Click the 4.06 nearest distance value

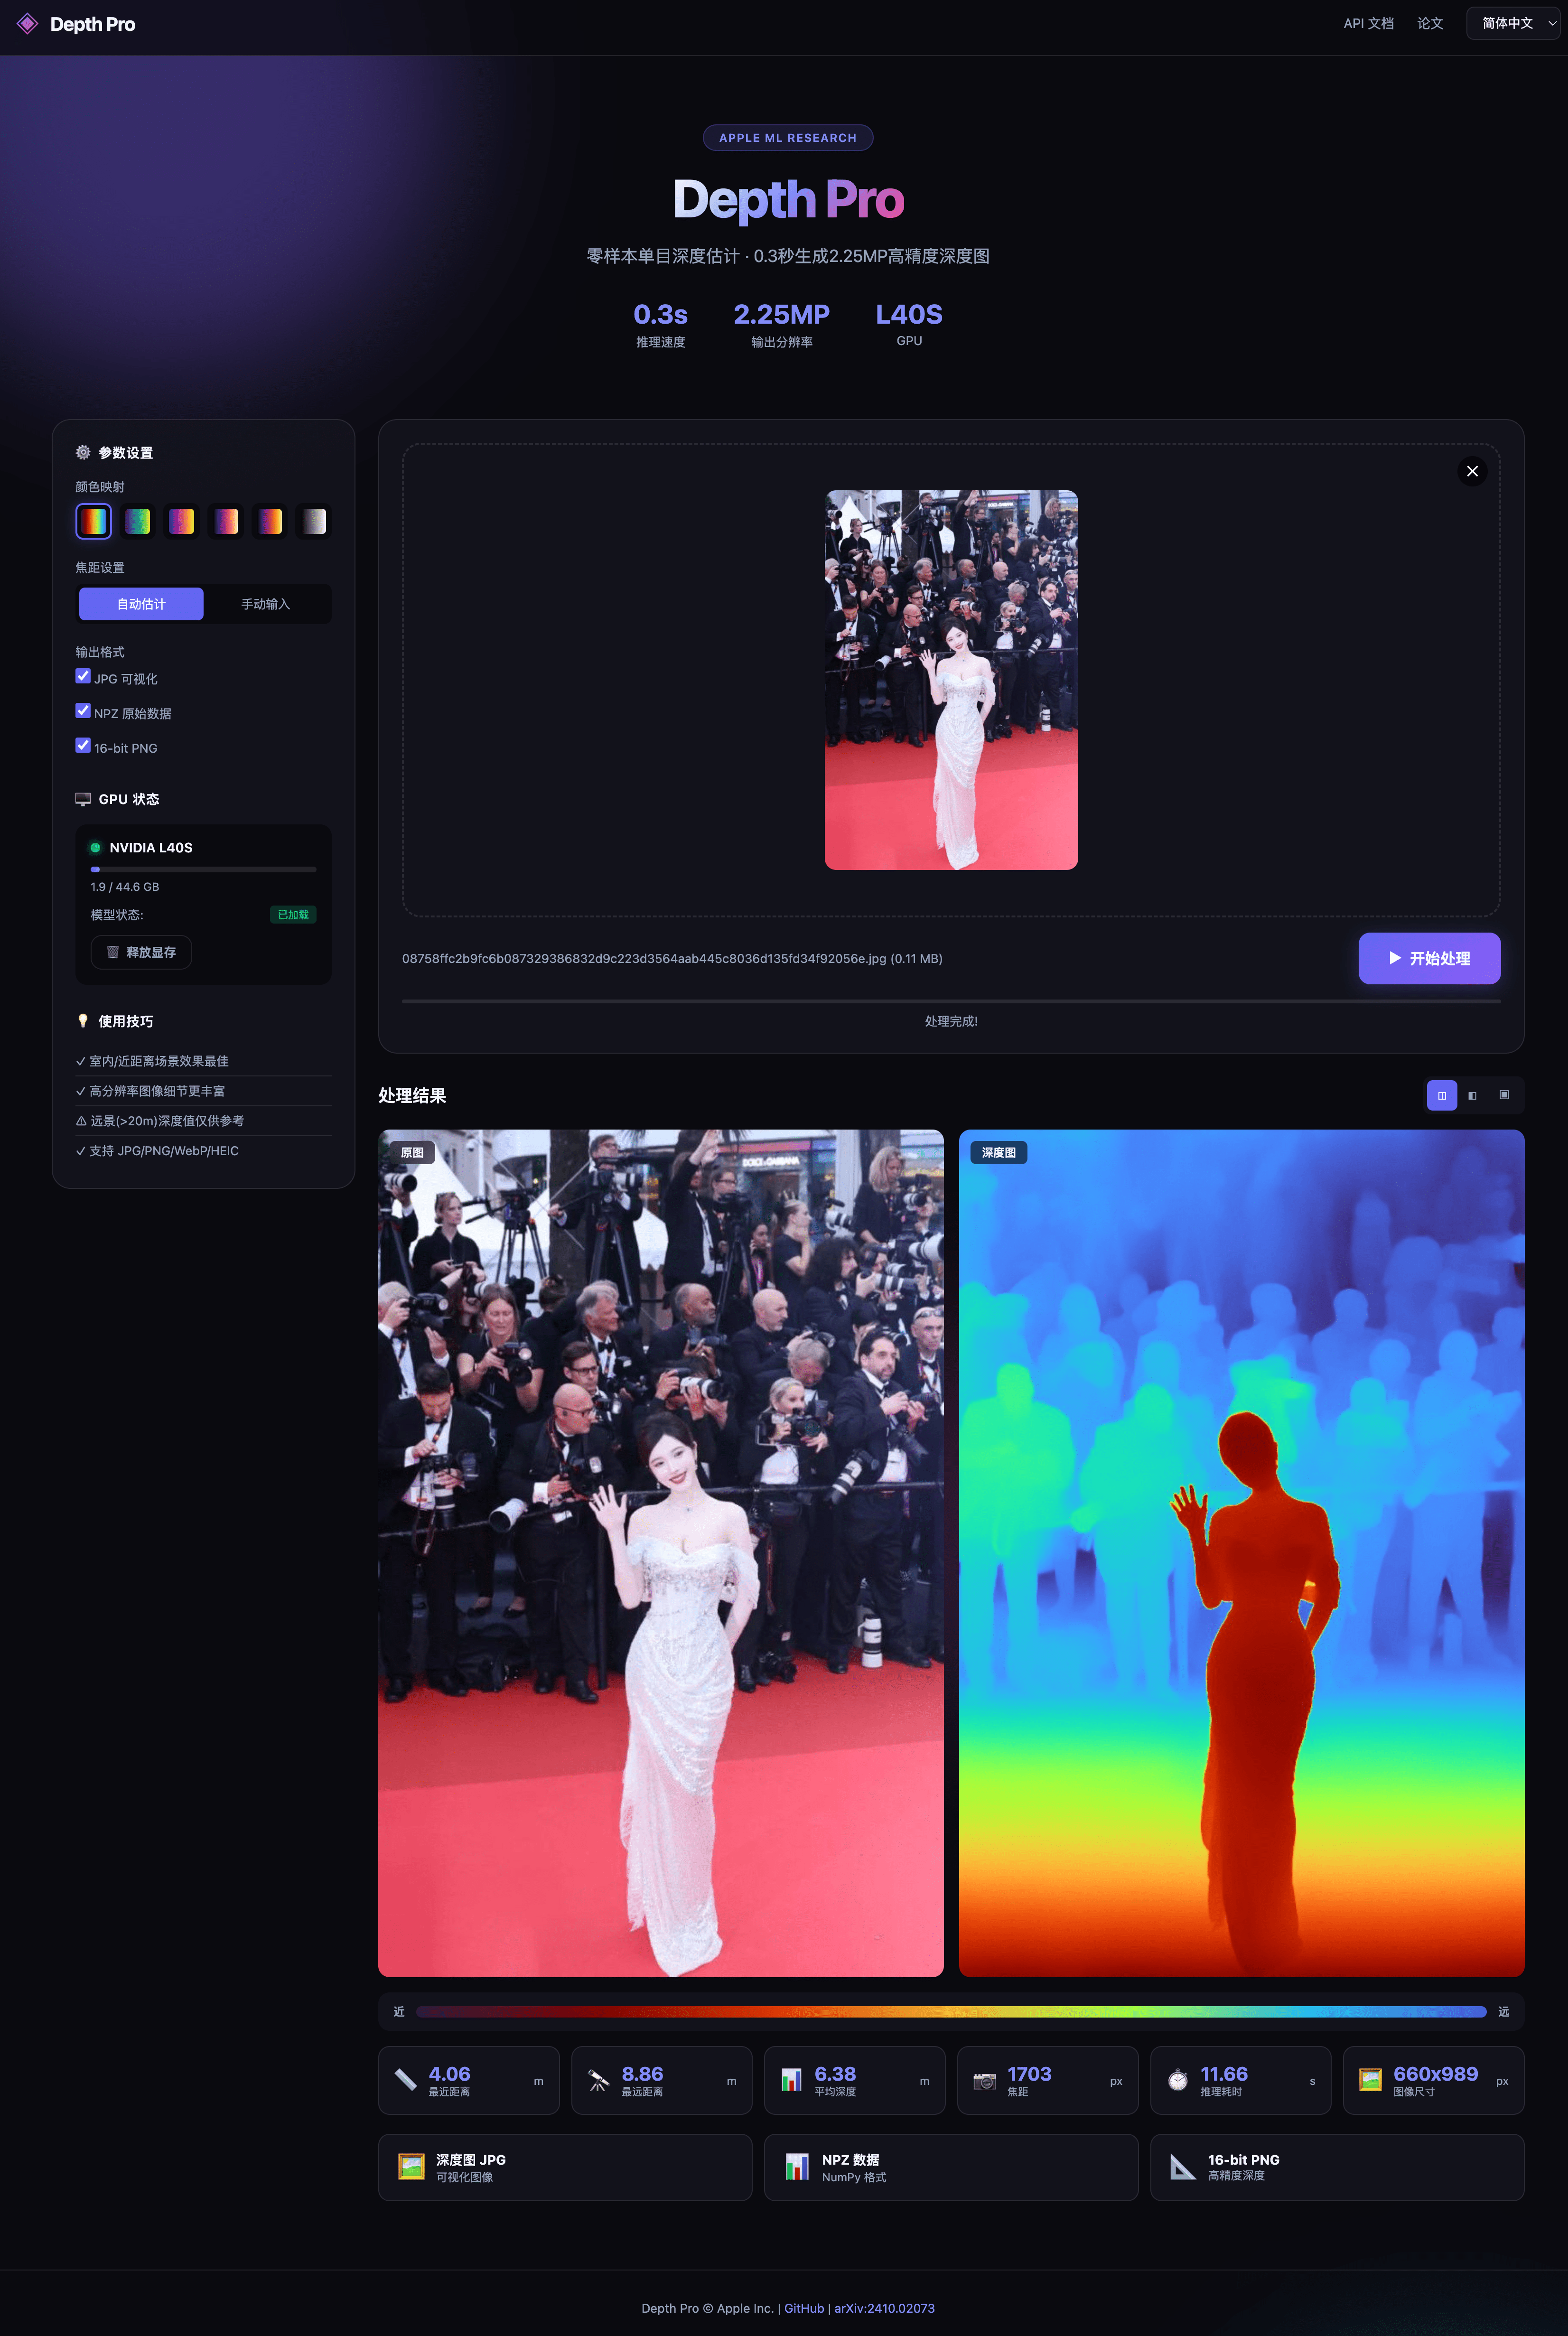coord(449,2074)
